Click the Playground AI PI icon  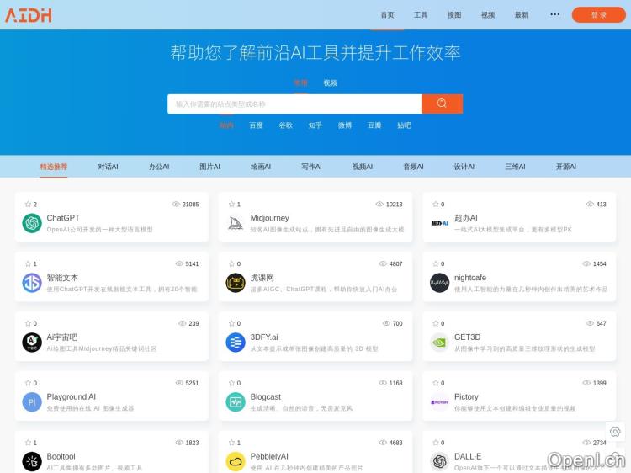point(32,401)
